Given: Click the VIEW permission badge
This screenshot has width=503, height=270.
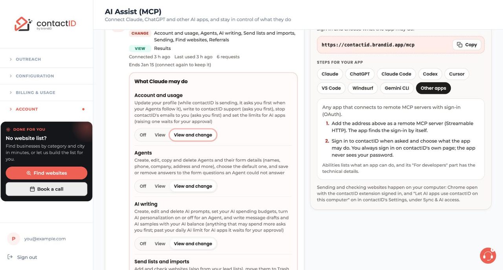Looking at the screenshot, I should pyautogui.click(x=140, y=49).
